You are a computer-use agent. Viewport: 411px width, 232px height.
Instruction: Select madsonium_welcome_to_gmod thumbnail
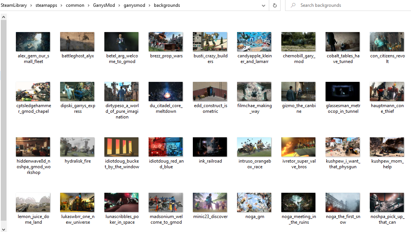[x=166, y=203]
